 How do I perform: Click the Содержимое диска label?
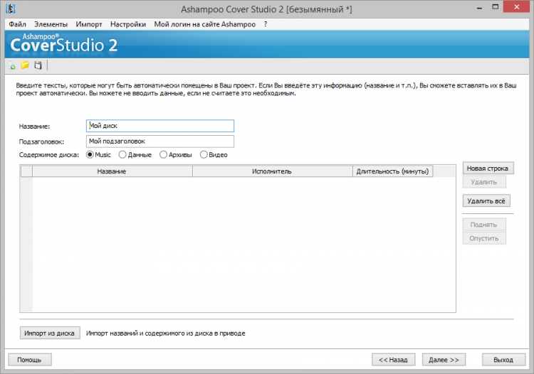[48, 155]
